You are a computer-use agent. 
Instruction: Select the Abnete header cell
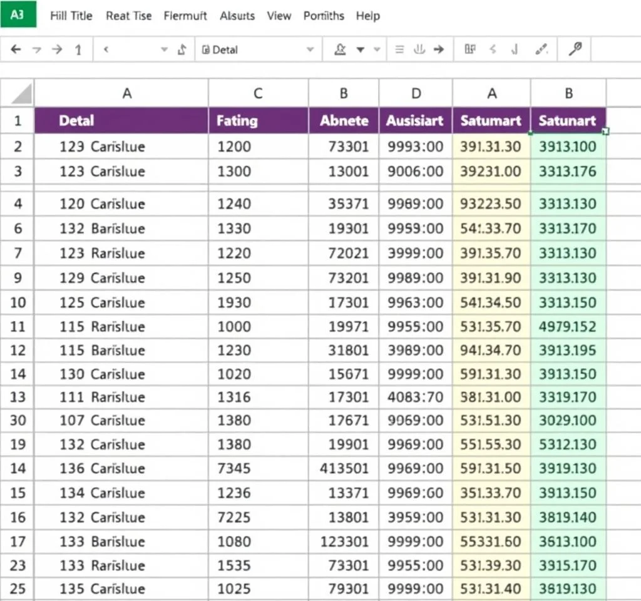[x=344, y=120]
